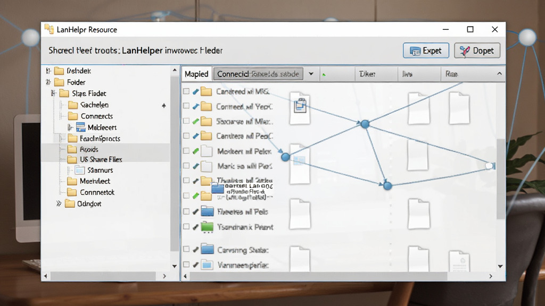Select the US Share Files tree label
Image resolution: width=545 pixels, height=306 pixels.
101,159
